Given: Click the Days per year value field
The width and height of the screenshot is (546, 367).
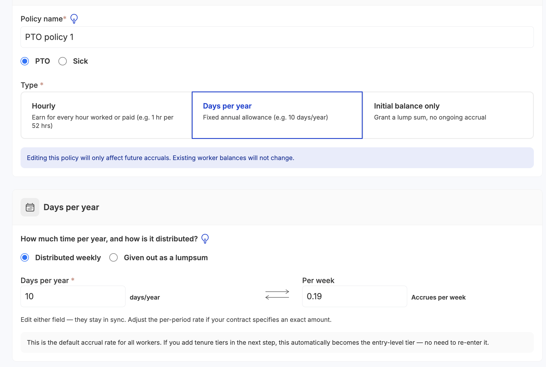Looking at the screenshot, I should click(73, 296).
